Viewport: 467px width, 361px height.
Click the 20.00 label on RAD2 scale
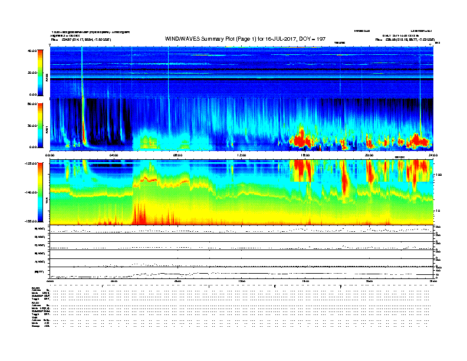pos(32,73)
